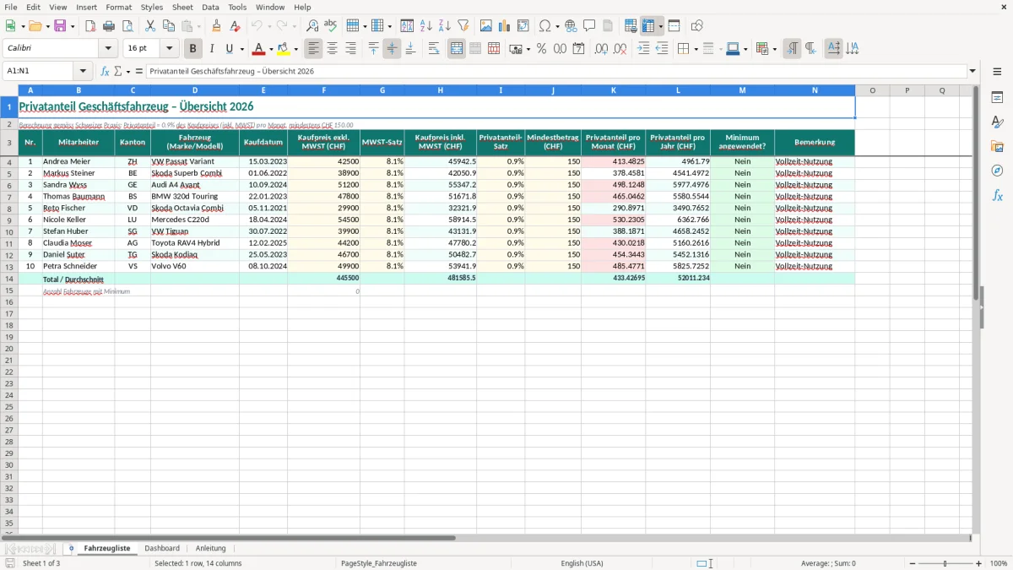Image resolution: width=1013 pixels, height=570 pixels.
Task: Open the sidebar Gallery panel
Action: tap(997, 146)
